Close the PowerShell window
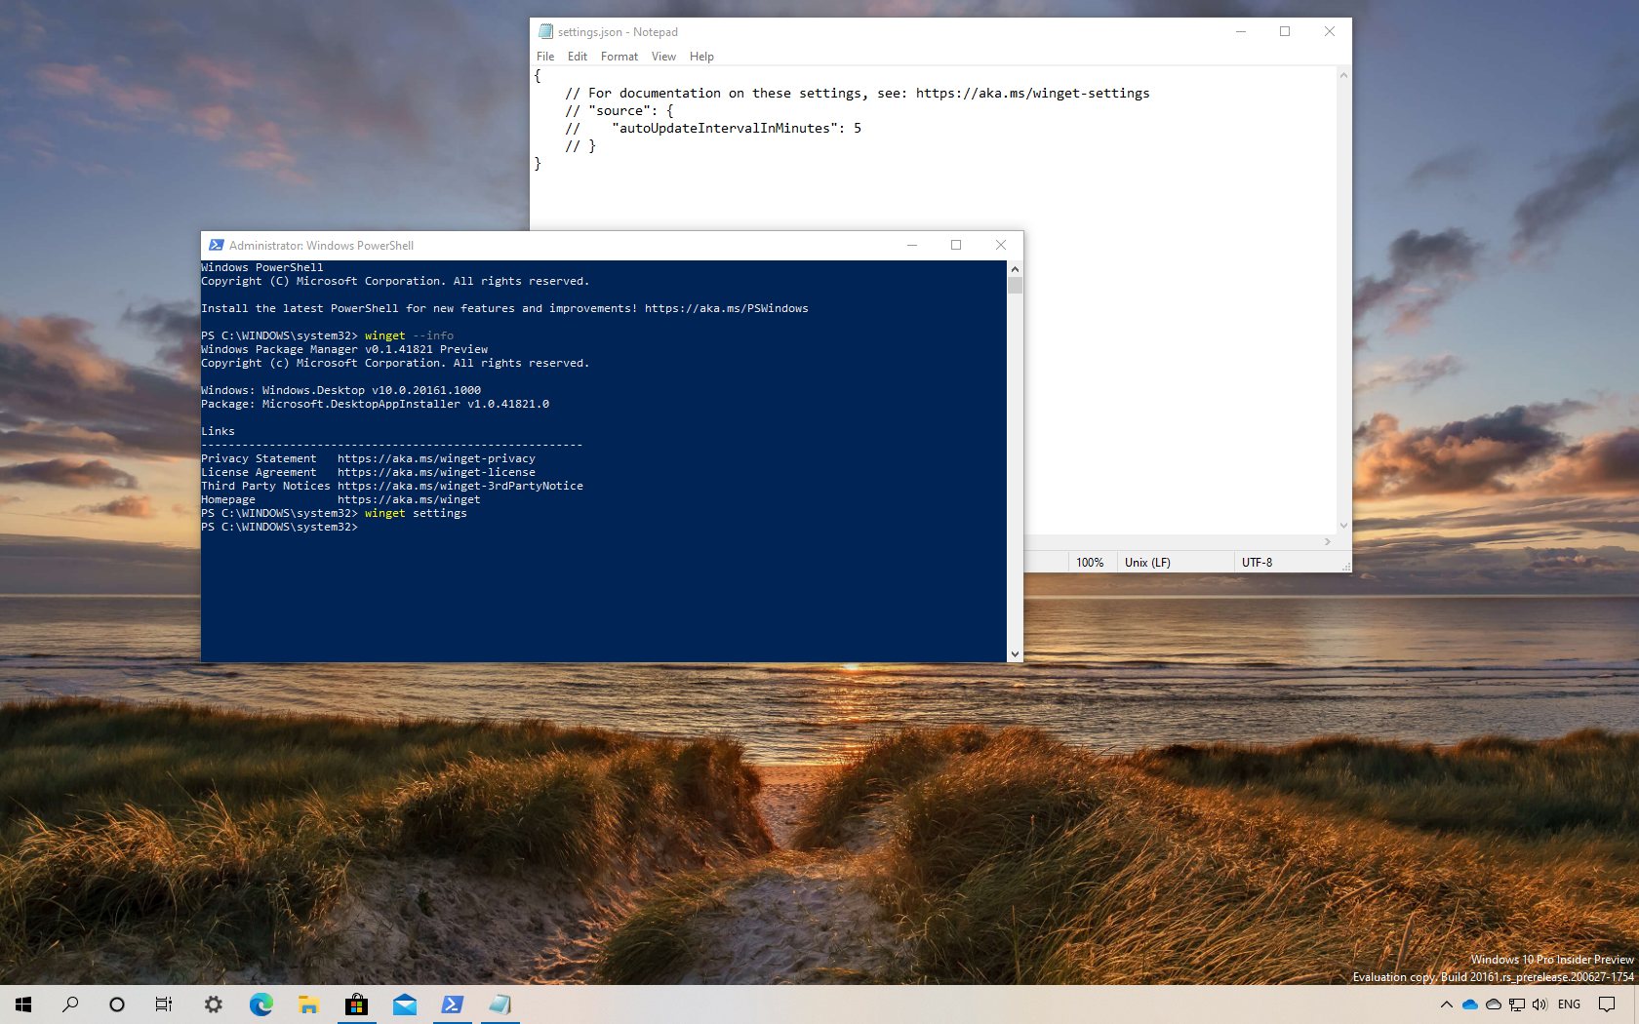The height and width of the screenshot is (1024, 1639). click(x=1000, y=245)
